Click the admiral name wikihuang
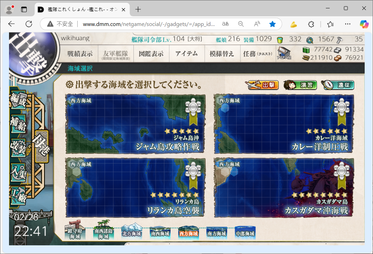 tap(75, 38)
